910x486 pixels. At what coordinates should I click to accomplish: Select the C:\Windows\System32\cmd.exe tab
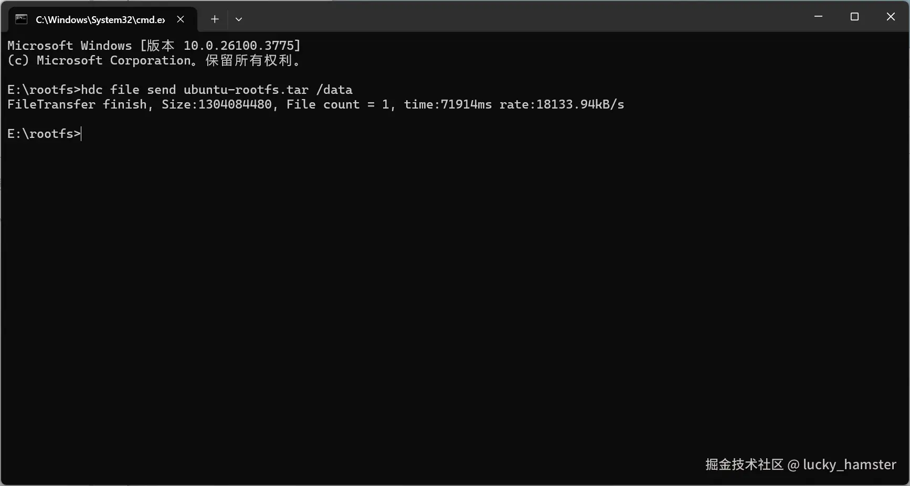[100, 19]
